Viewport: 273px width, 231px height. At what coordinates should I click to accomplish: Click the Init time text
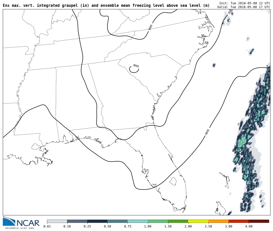[x=244, y=3]
